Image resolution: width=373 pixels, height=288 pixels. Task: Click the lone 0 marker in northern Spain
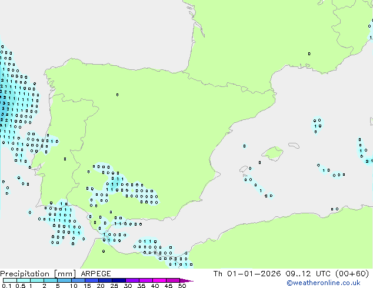(x=117, y=95)
